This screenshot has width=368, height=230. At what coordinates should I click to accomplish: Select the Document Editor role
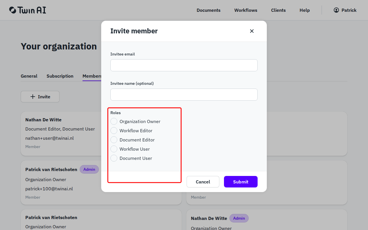pyautogui.click(x=114, y=140)
